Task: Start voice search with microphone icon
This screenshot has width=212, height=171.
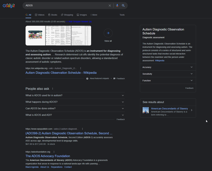Action: (x=117, y=6)
